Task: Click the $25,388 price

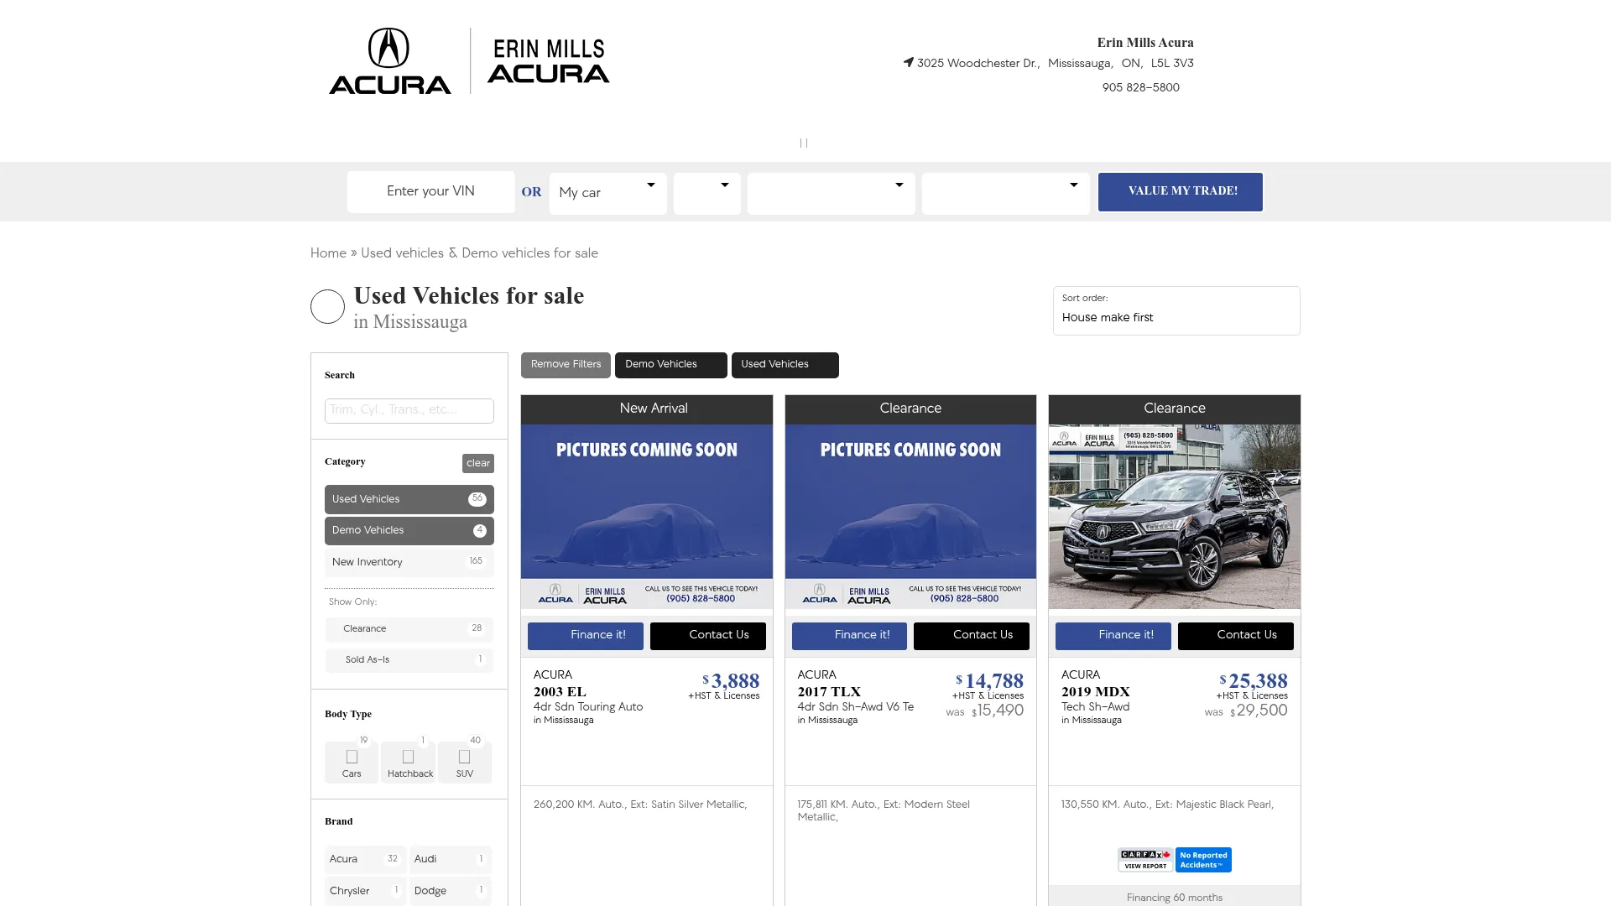Action: [1254, 681]
